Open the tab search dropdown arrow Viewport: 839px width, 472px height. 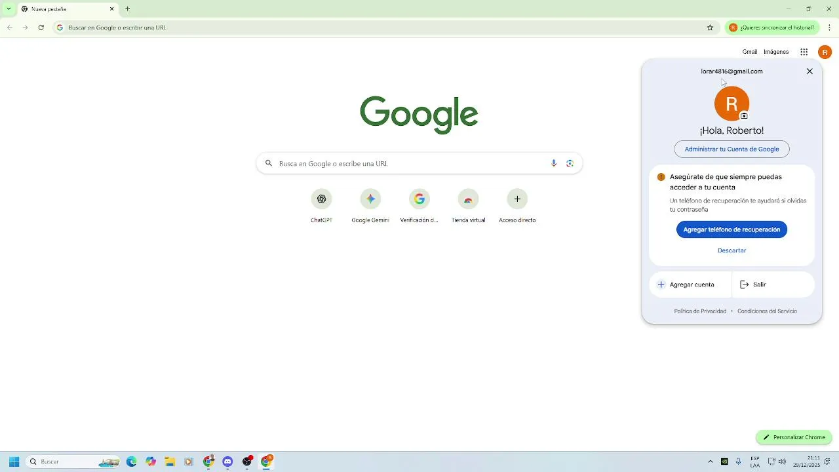9,9
